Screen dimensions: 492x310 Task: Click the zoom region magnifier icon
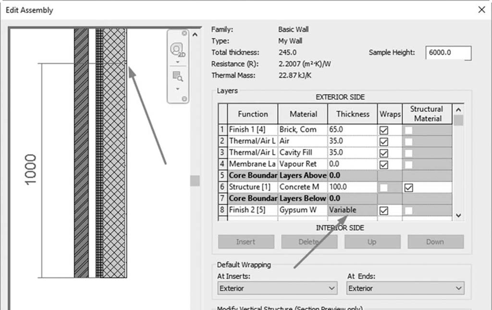click(x=178, y=76)
